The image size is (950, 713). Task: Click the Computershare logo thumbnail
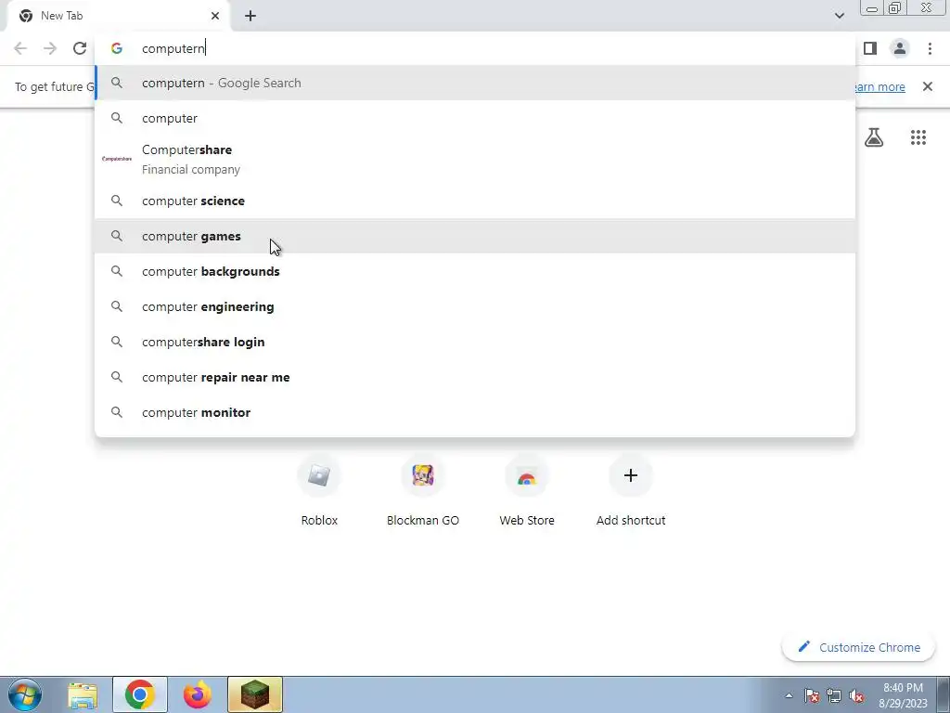pyautogui.click(x=117, y=159)
